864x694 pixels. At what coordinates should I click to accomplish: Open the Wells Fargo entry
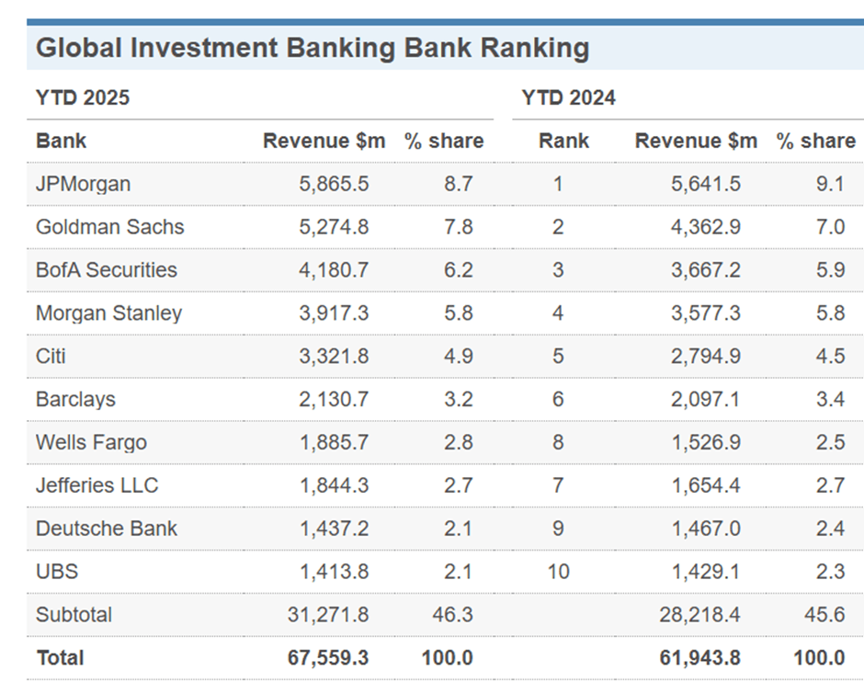coord(91,443)
